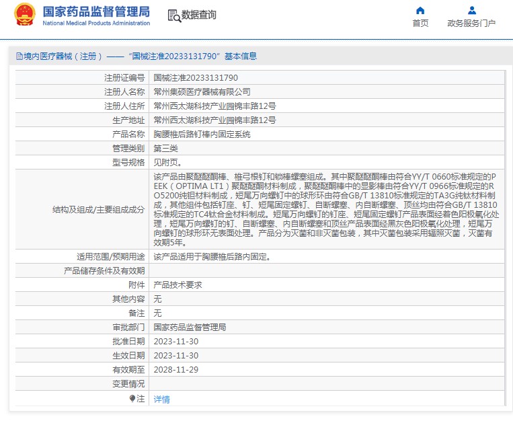Click the 适用范围/预期用途 label
The width and height of the screenshot is (513, 421).
[110, 257]
